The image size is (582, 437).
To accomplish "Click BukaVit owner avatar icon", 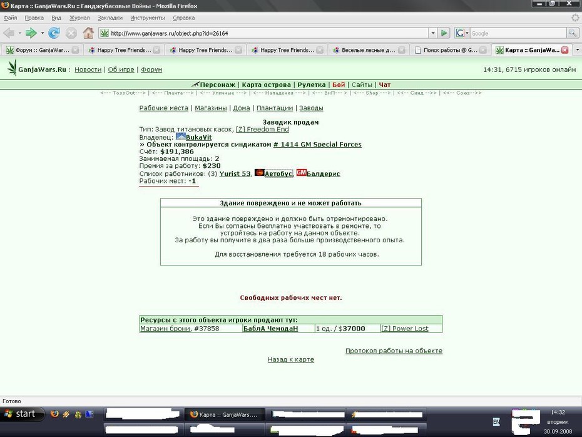I will tap(181, 136).
